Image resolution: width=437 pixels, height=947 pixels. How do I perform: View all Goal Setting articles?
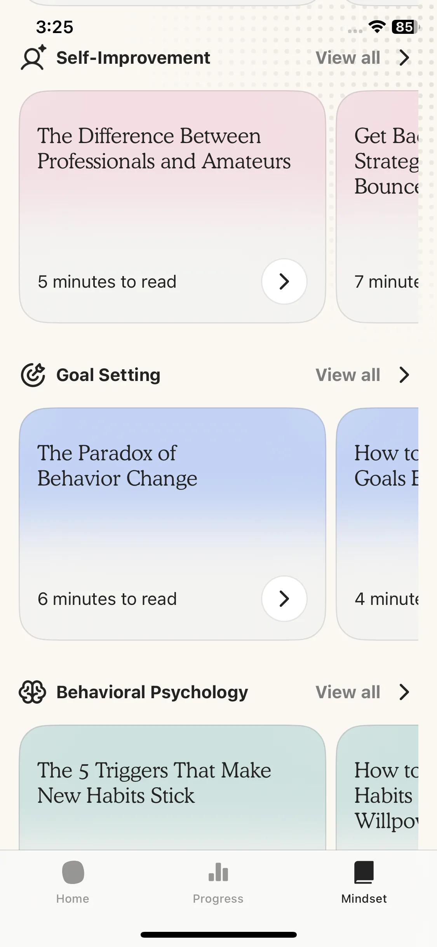click(348, 375)
